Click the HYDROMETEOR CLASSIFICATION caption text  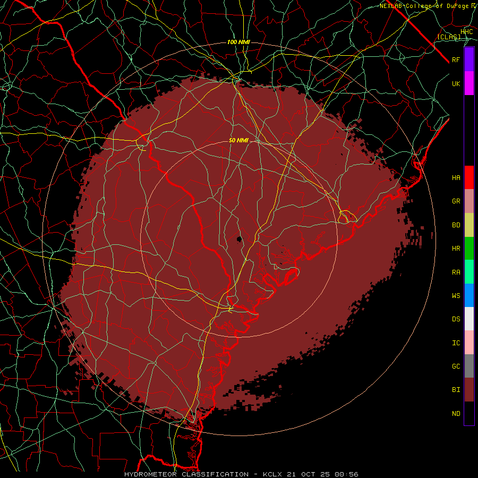click(186, 474)
